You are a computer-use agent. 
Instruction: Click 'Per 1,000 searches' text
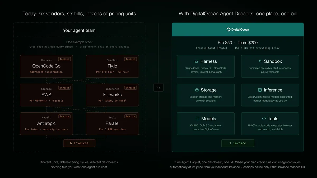coord(113,129)
